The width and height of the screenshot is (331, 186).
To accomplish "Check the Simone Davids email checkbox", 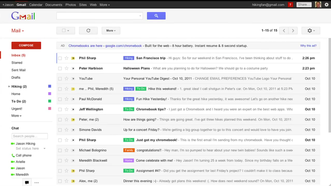I will (60, 130).
